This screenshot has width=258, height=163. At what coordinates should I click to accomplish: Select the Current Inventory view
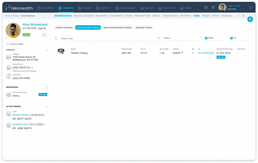(x=64, y=27)
